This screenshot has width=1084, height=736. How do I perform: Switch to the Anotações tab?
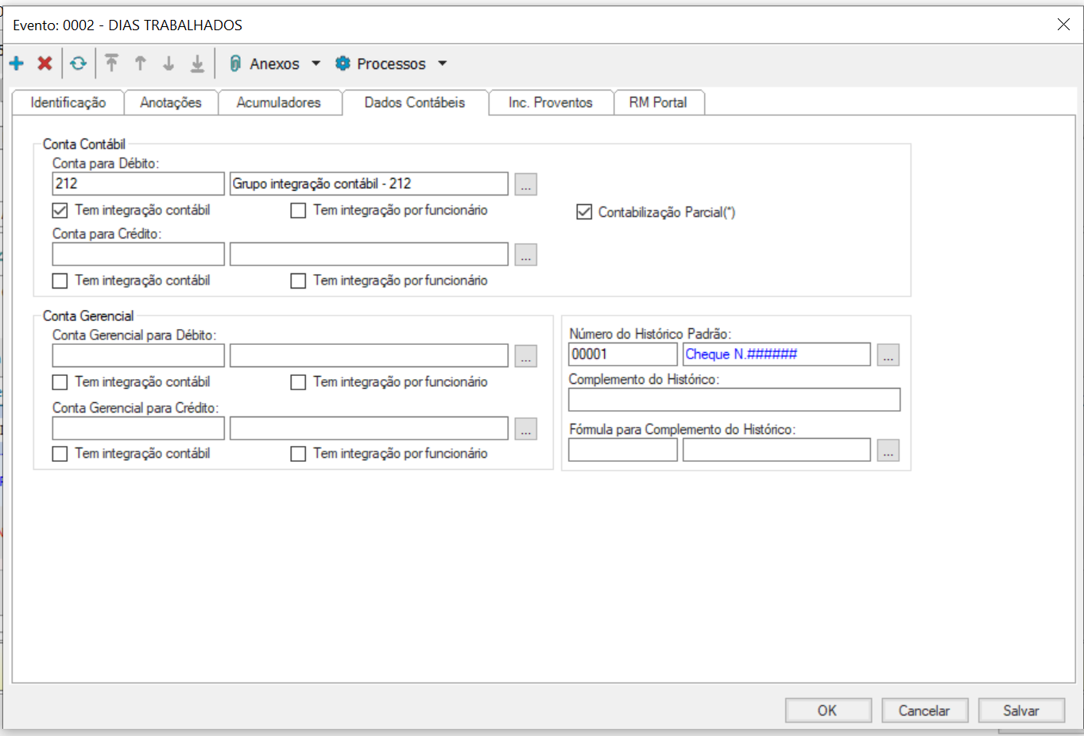171,103
